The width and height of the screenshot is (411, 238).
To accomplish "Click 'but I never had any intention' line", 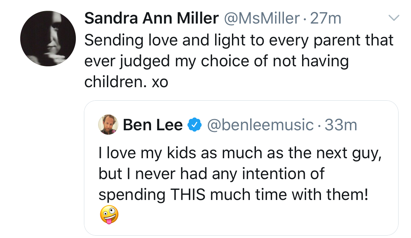I will click(x=211, y=174).
